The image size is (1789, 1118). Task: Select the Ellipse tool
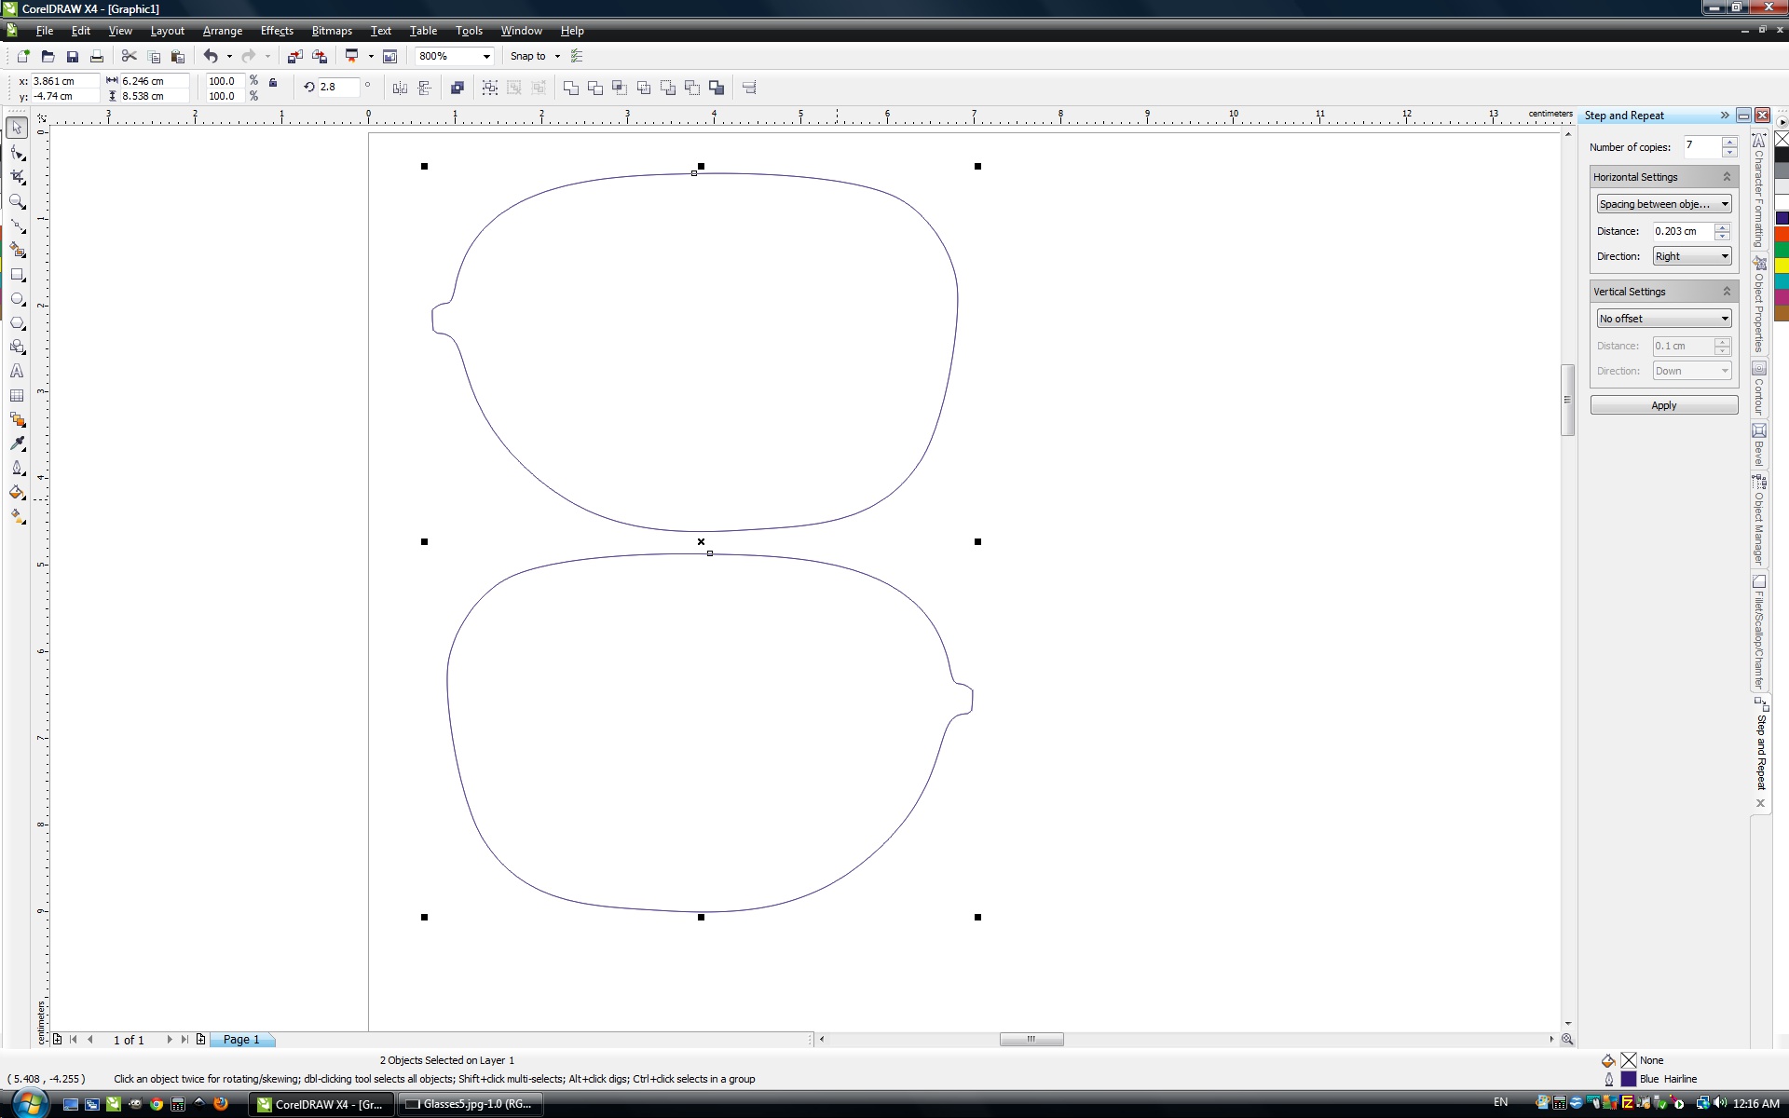(17, 298)
